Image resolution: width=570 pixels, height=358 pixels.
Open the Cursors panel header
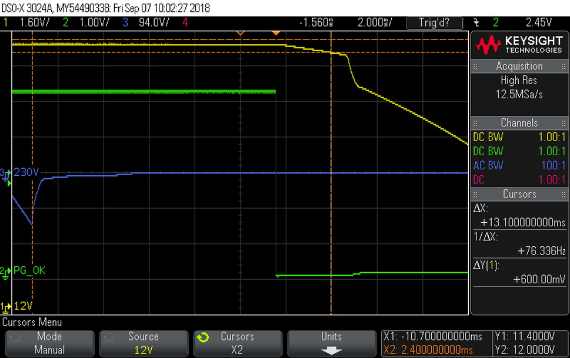[519, 194]
